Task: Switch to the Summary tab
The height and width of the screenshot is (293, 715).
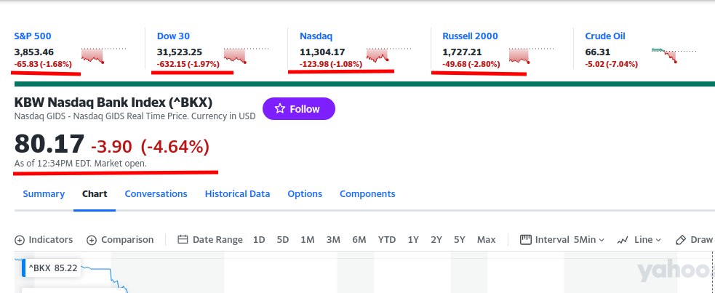Action: pos(44,194)
